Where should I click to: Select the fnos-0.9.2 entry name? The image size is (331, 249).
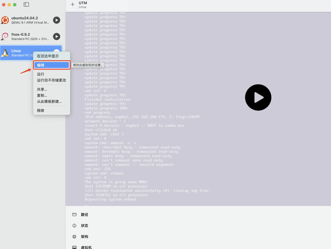point(21,35)
